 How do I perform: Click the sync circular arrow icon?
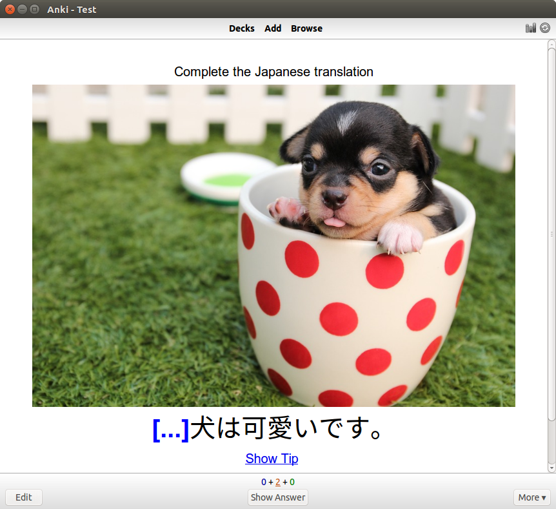click(x=545, y=28)
